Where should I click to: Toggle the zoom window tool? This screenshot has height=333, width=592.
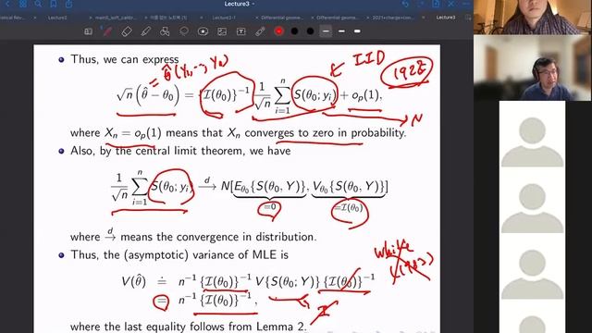click(x=88, y=31)
